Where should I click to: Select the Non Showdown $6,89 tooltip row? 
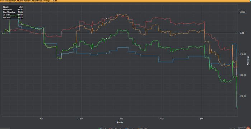coord(13,12)
